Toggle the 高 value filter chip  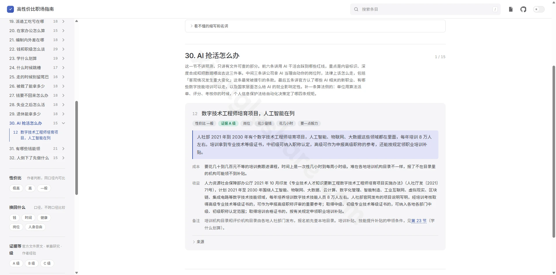30,188
